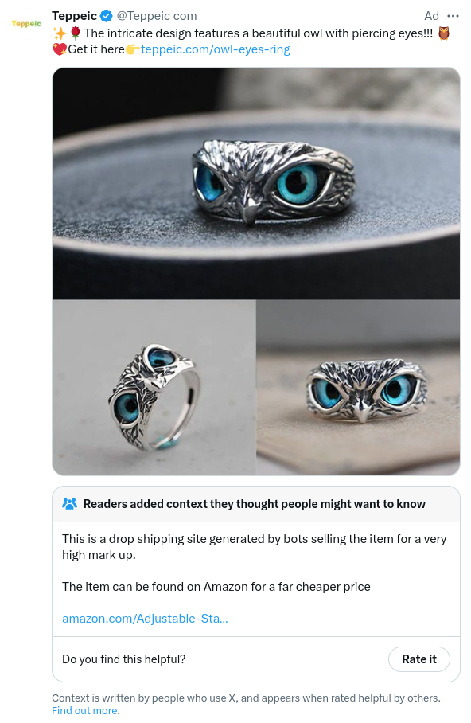Open the ring photo on beige fabric

[358, 387]
